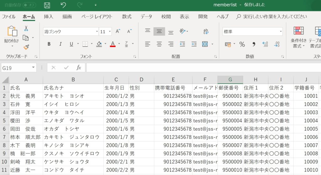321x175 pixels.
Task: Click the phonetic guide furigana icon
Action: tap(127, 44)
